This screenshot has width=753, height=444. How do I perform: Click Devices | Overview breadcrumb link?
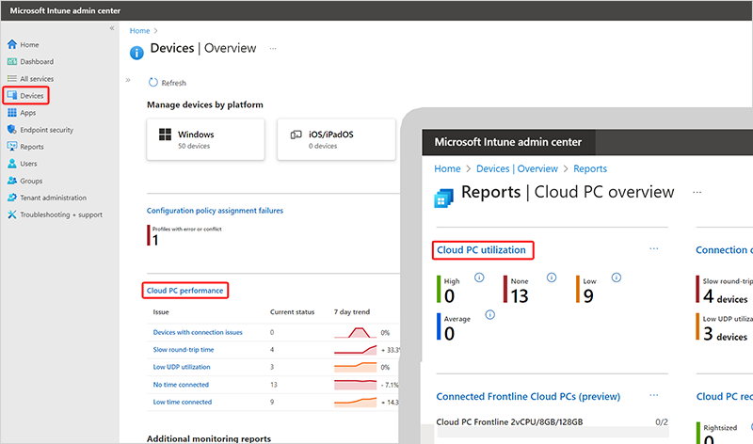(517, 168)
